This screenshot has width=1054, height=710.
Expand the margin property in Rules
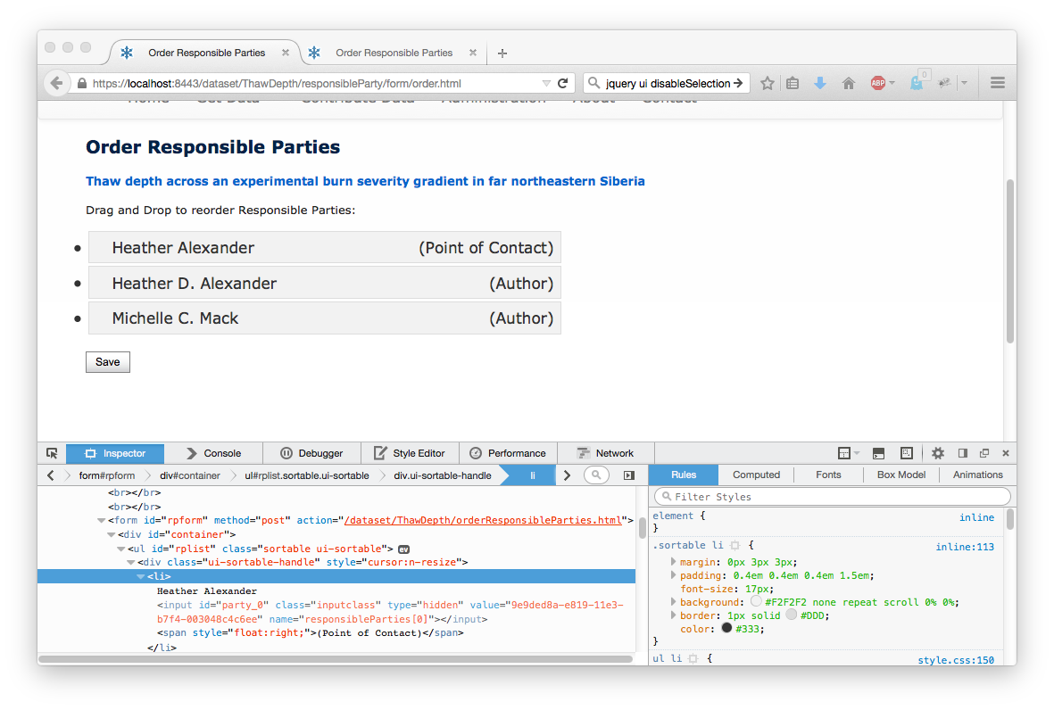coord(674,562)
